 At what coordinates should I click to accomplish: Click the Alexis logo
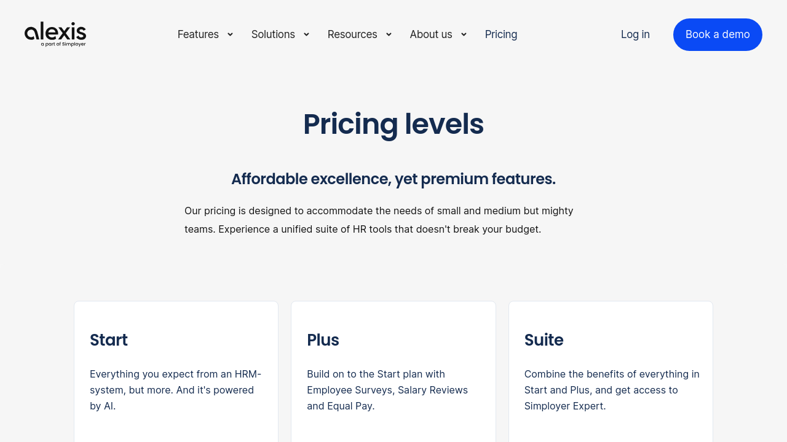click(55, 34)
